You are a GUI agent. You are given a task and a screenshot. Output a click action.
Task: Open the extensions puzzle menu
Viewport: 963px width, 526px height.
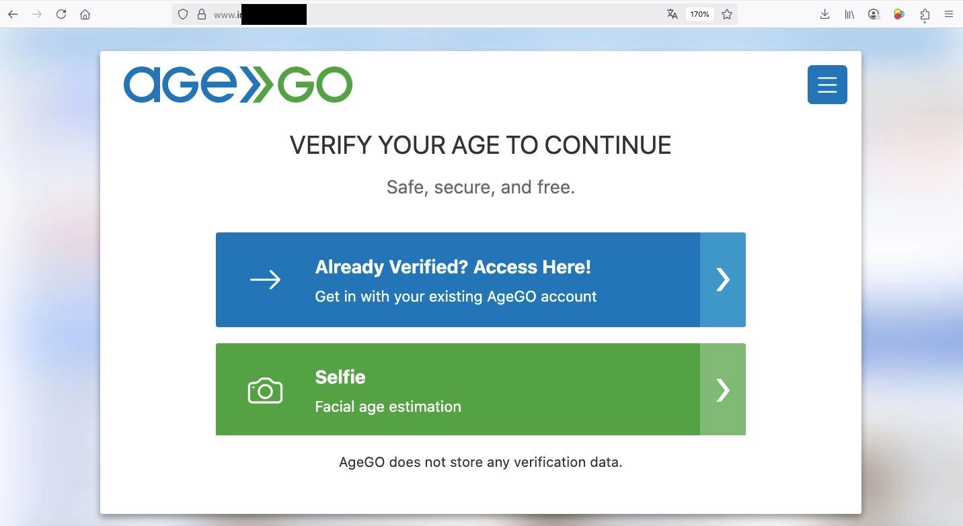click(925, 14)
